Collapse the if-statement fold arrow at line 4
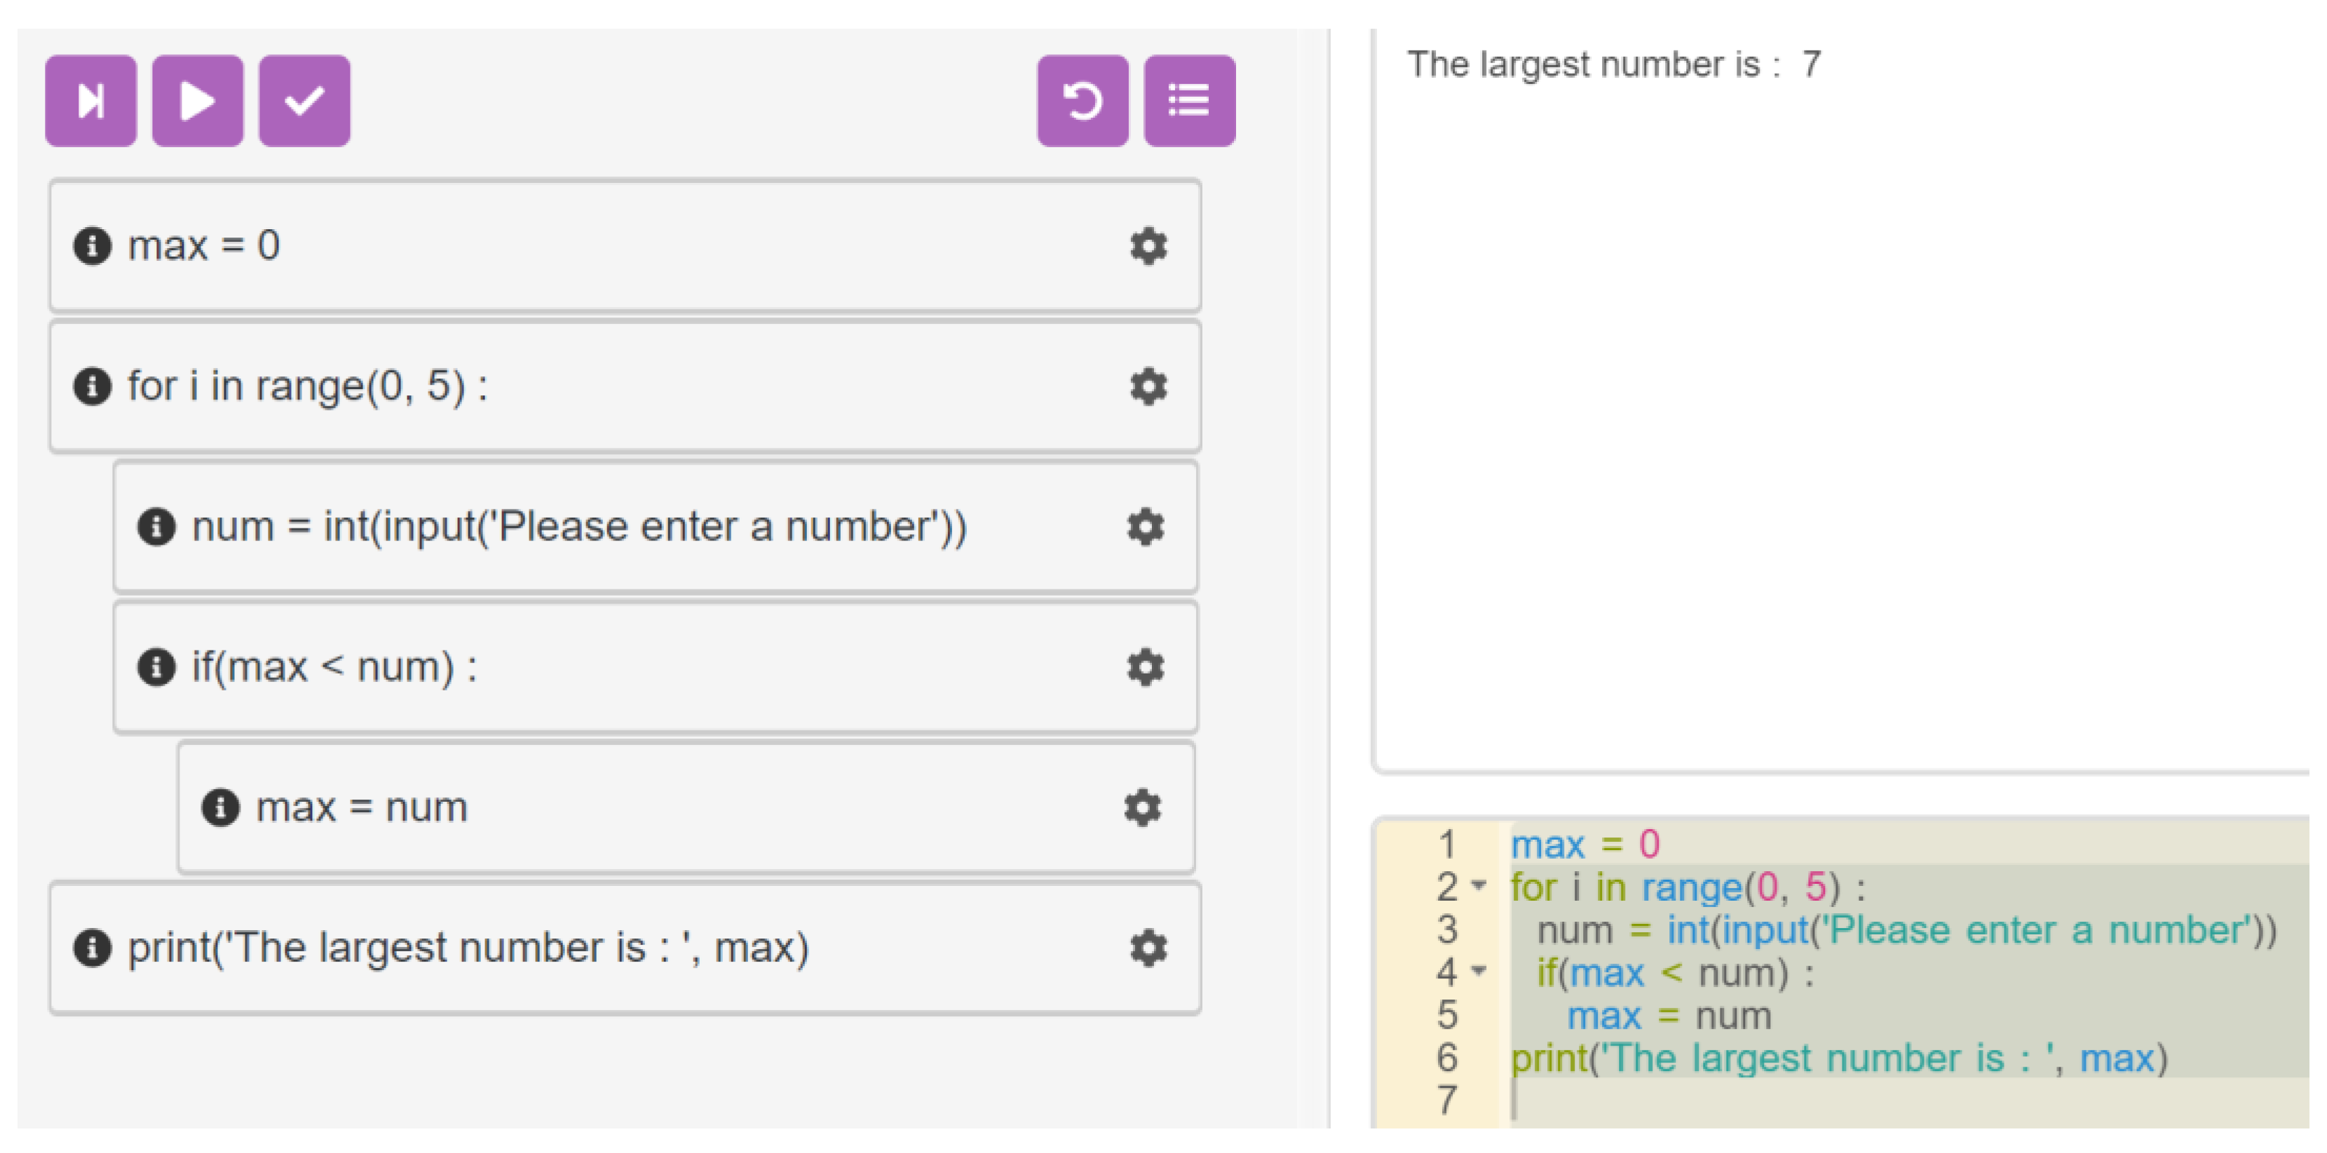This screenshot has height=1153, width=2327. [x=1479, y=971]
